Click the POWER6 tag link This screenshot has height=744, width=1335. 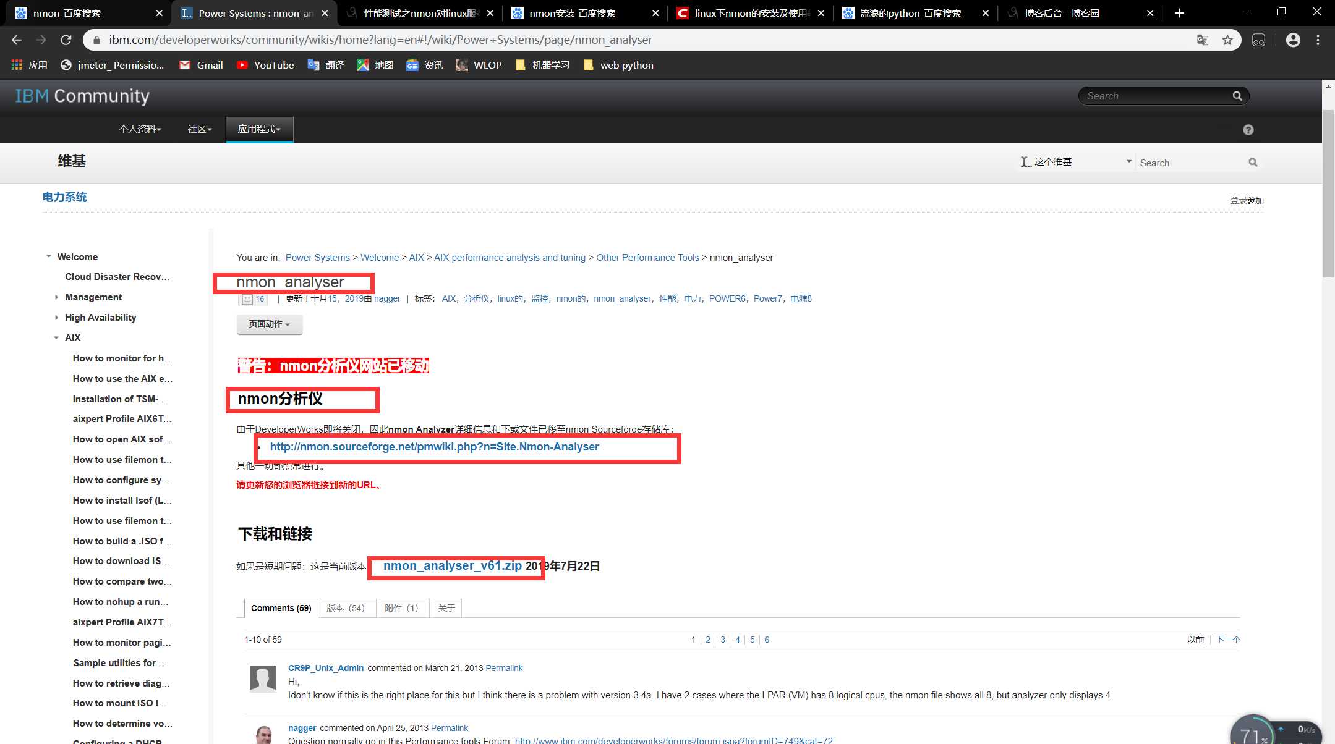(727, 298)
